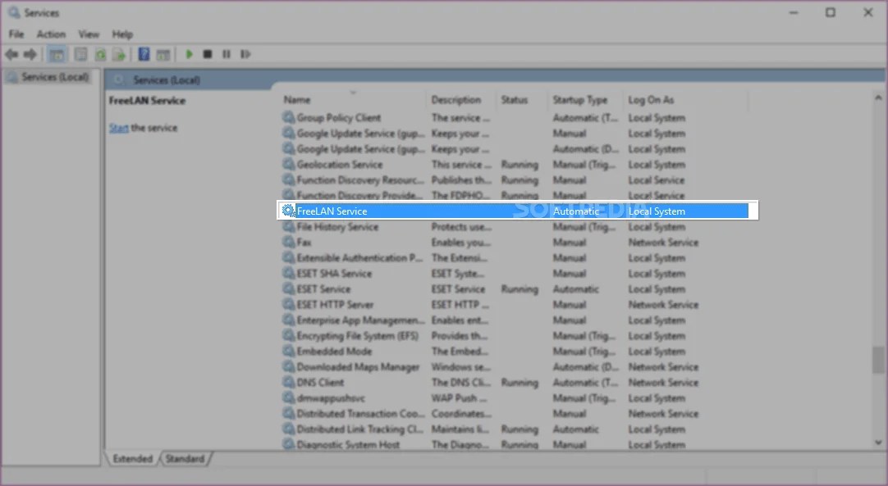The height and width of the screenshot is (486, 888).
Task: Select the Distributed Transaction Coo... service name
Action: tap(360, 414)
